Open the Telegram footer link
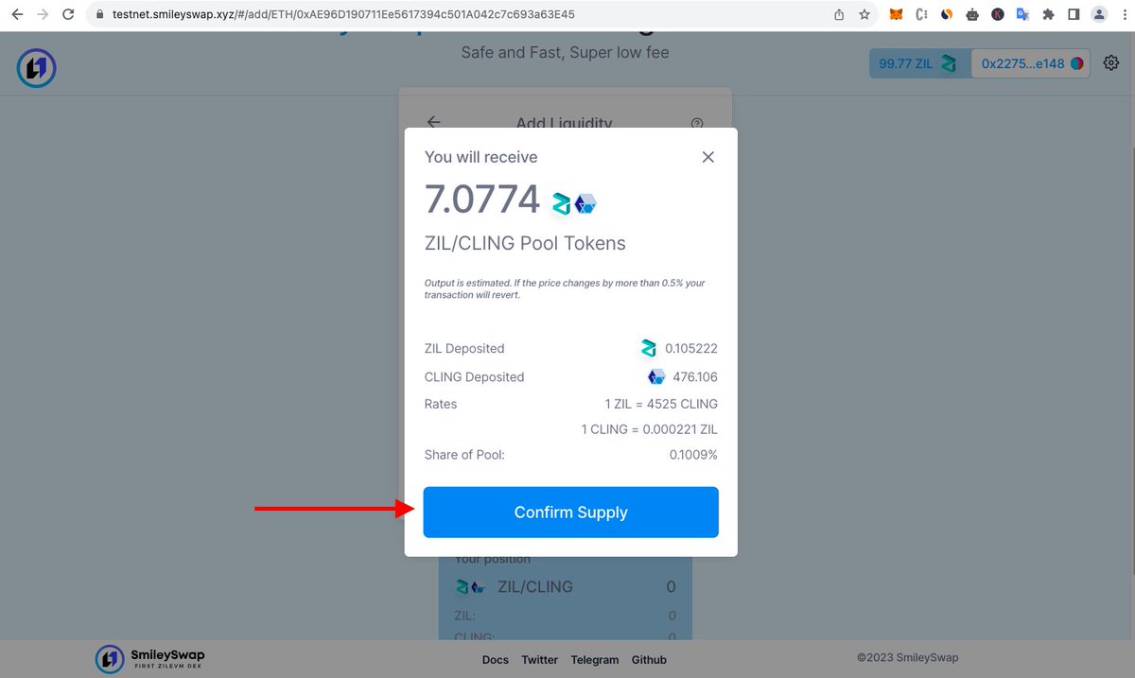The width and height of the screenshot is (1135, 678). point(595,660)
